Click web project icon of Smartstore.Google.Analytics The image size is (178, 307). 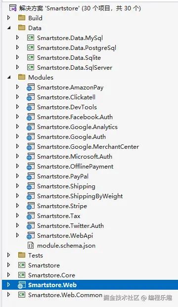pyautogui.click(x=31, y=127)
